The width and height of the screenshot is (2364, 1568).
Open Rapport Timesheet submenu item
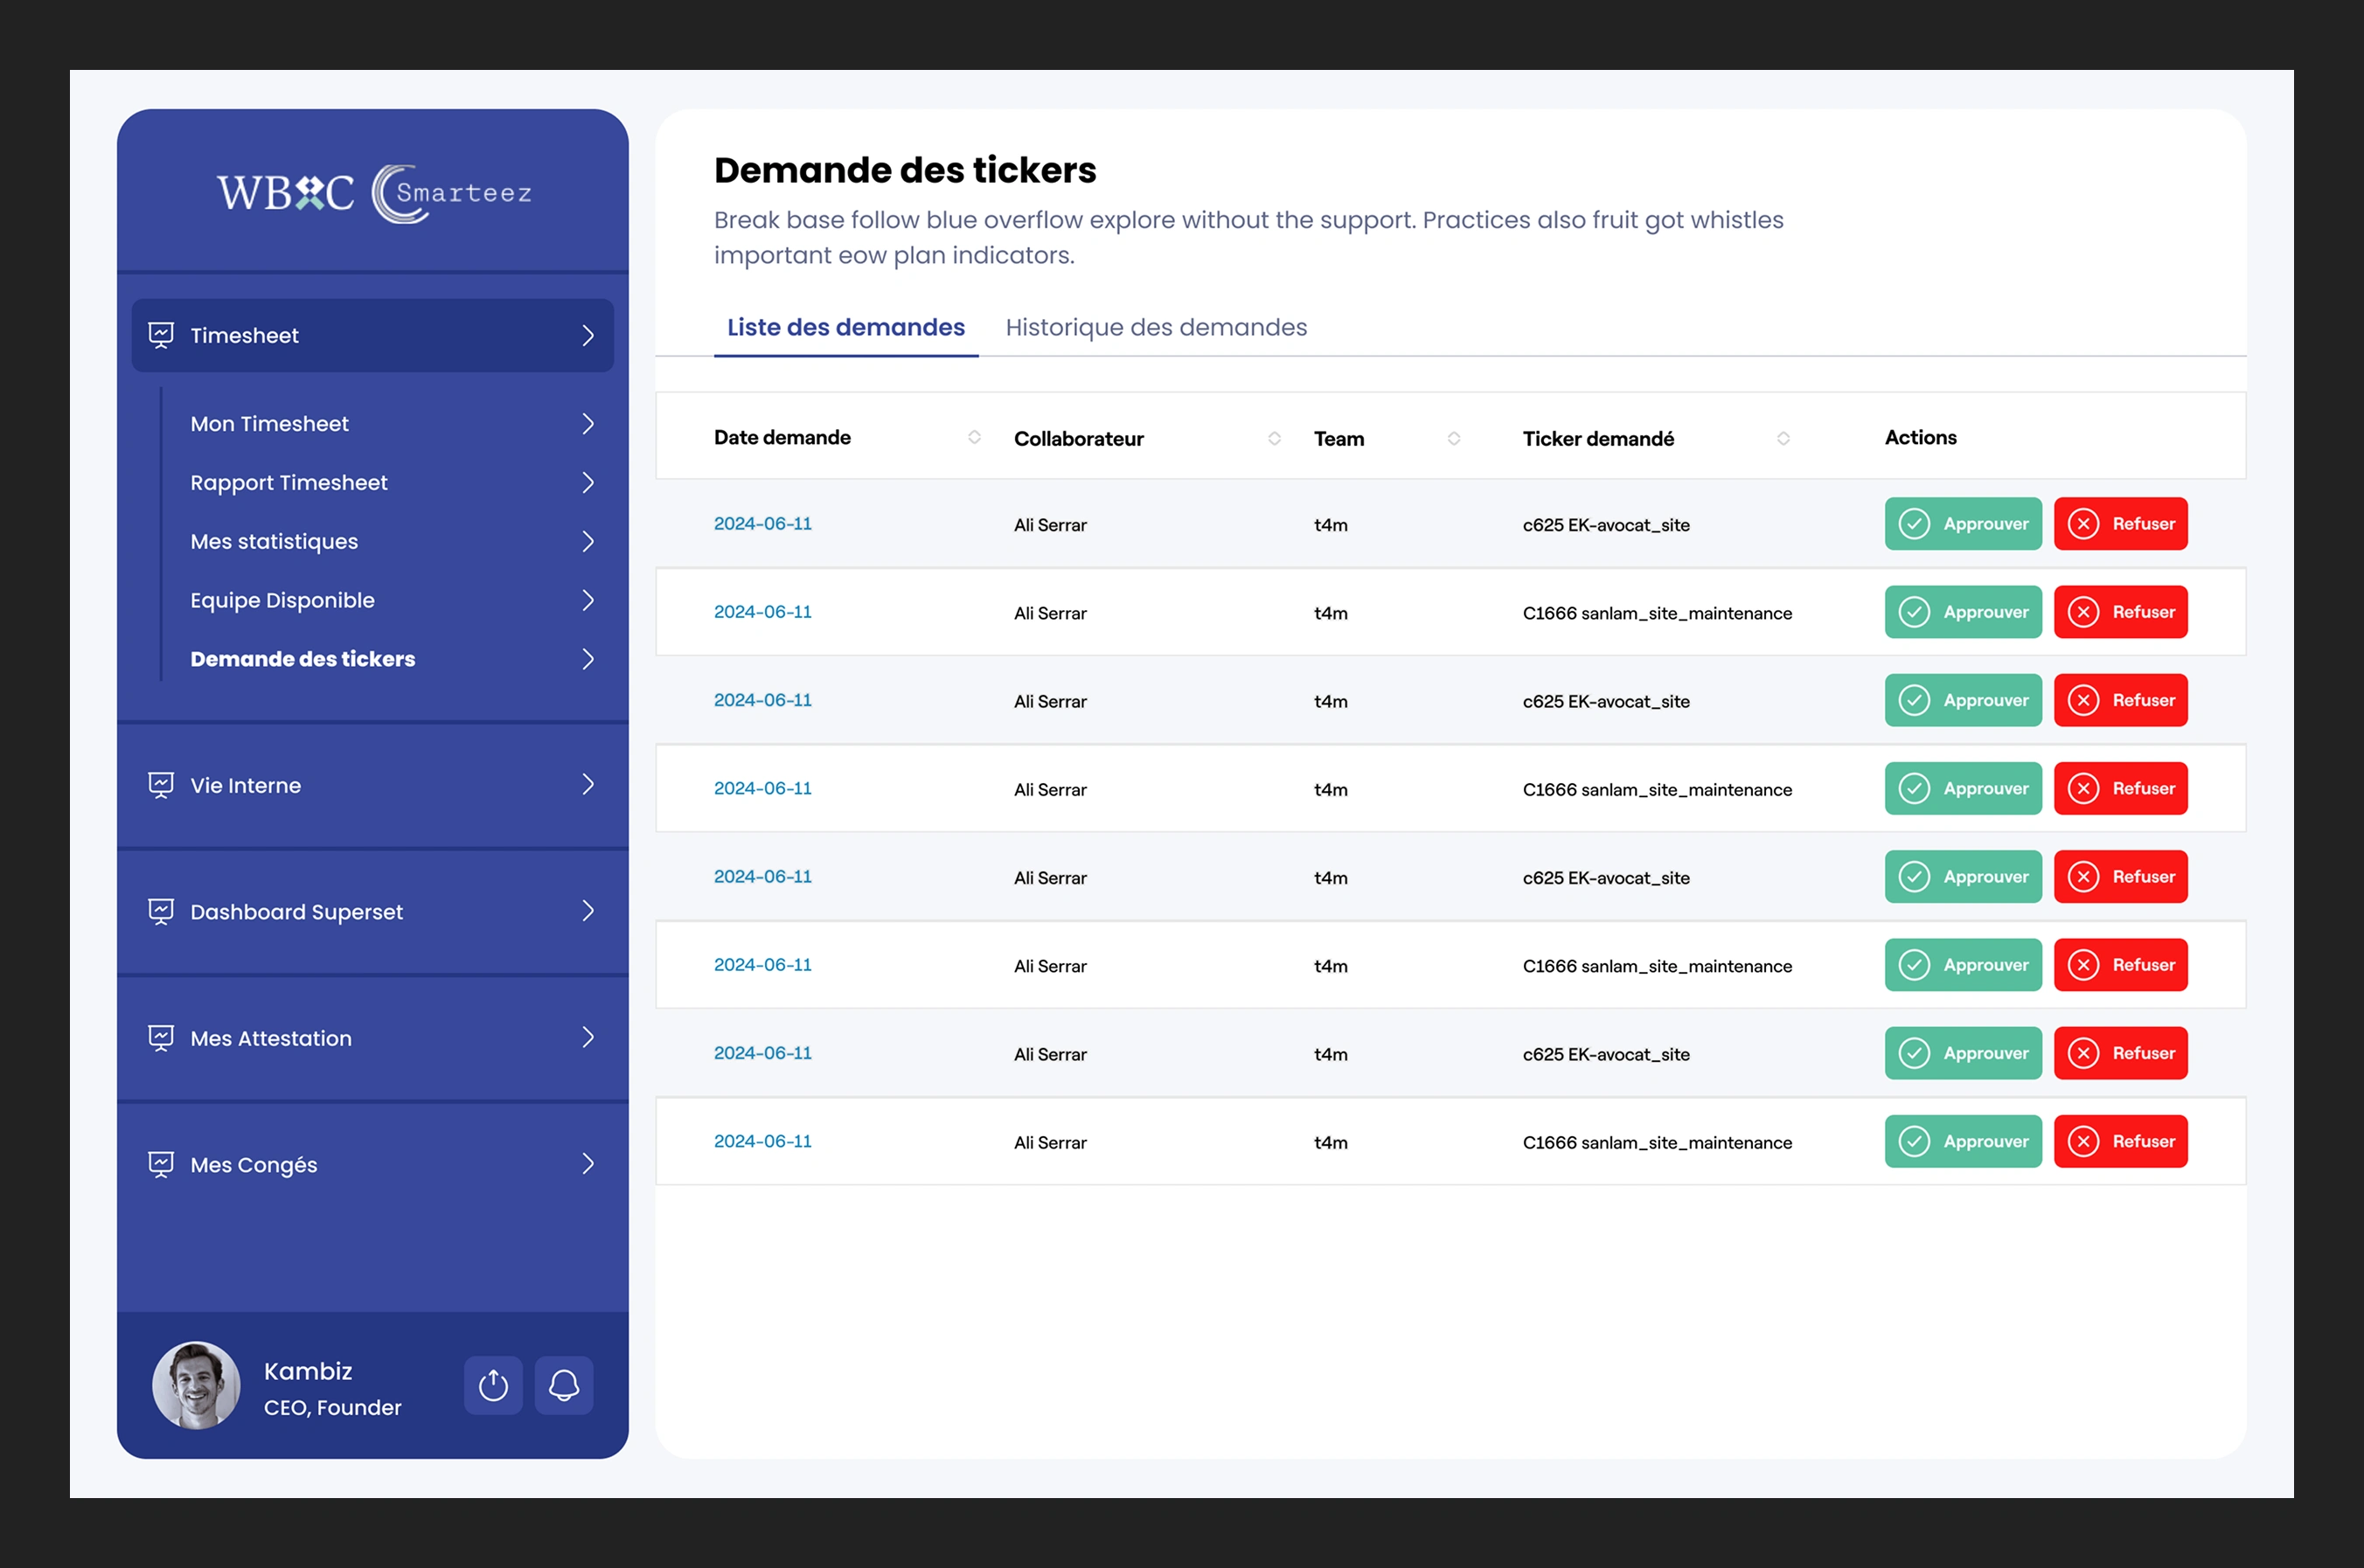[x=289, y=482]
